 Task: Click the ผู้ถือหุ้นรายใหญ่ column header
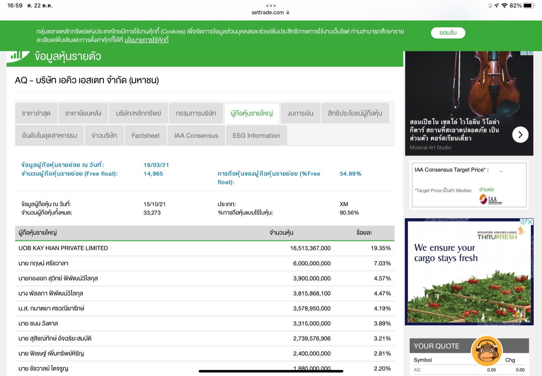[38, 233]
